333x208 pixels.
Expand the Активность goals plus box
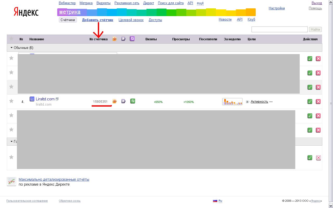pos(247,102)
